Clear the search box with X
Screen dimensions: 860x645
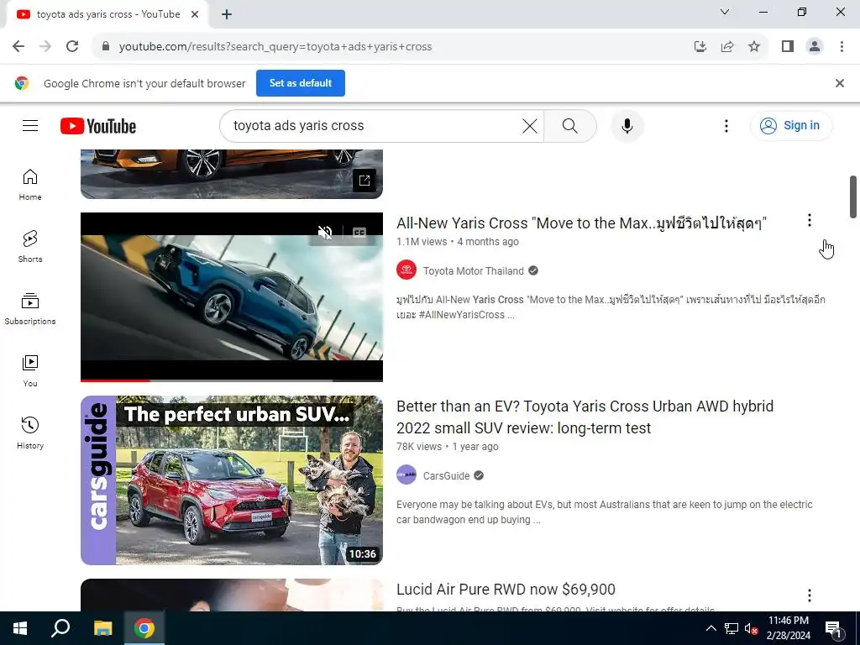click(x=529, y=126)
